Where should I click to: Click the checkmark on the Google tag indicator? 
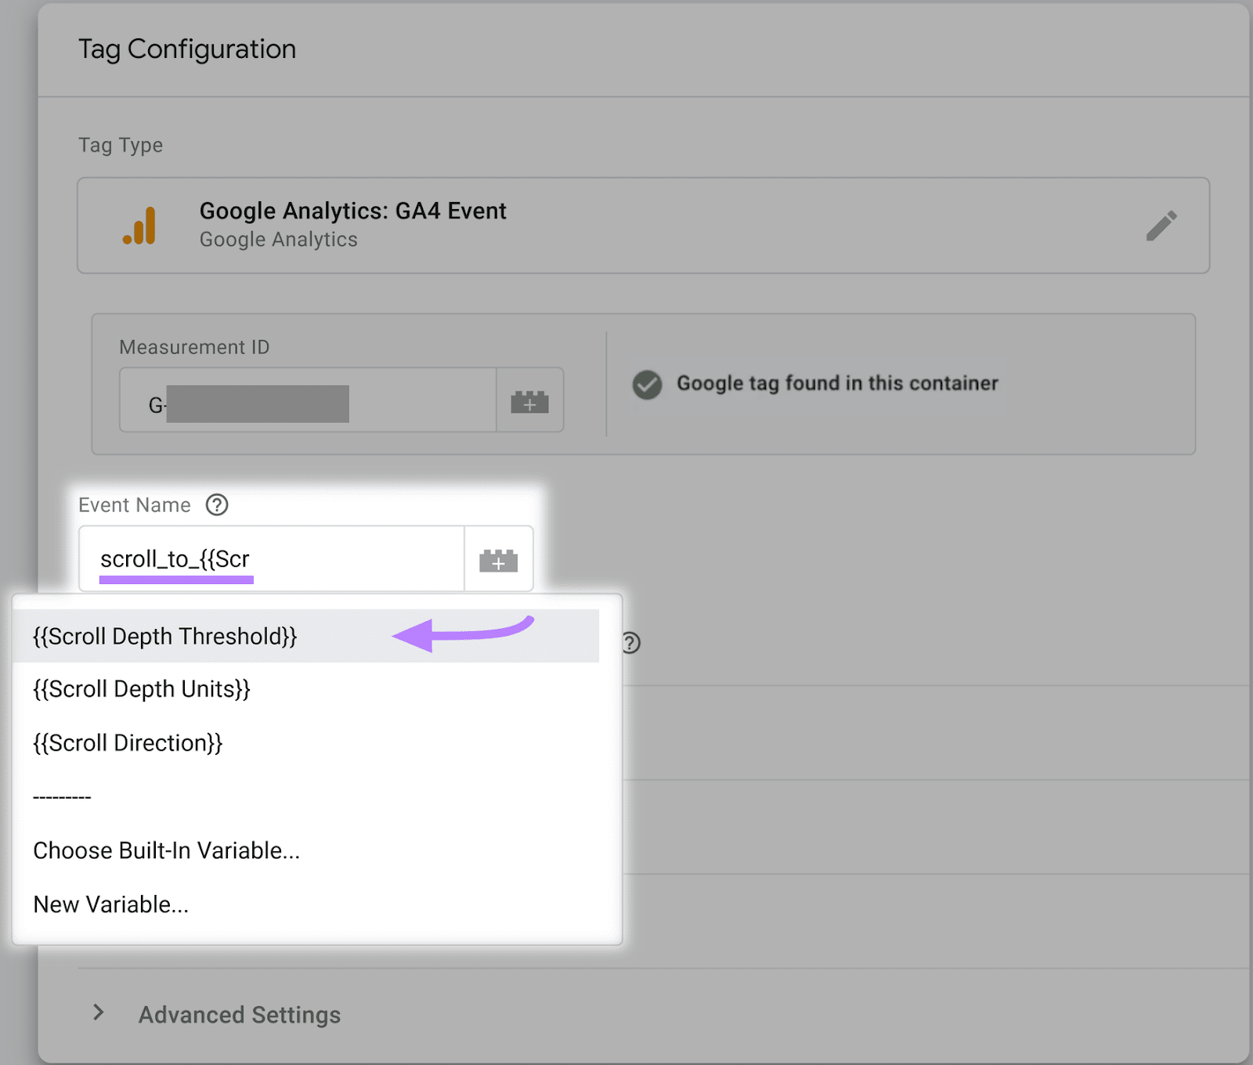pos(647,384)
